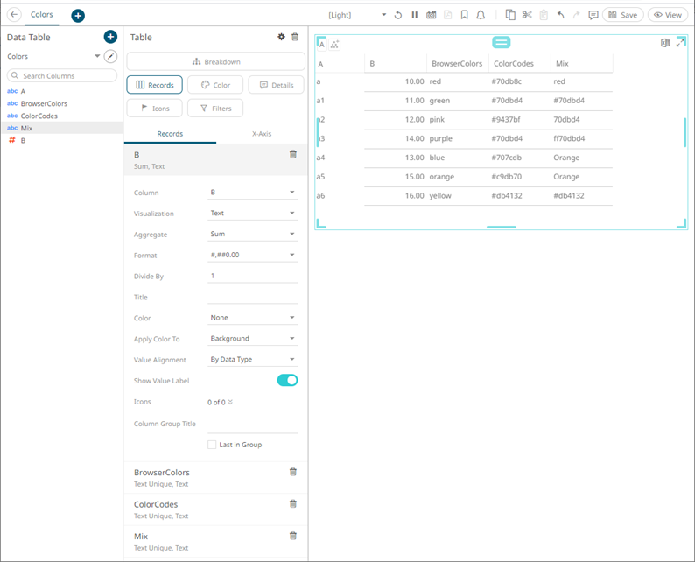Switch to the X-Axis tab
Screen dimensions: 695x562
coord(262,134)
